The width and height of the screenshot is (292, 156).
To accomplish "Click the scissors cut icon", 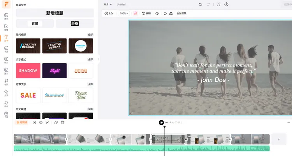I will click(47, 123).
